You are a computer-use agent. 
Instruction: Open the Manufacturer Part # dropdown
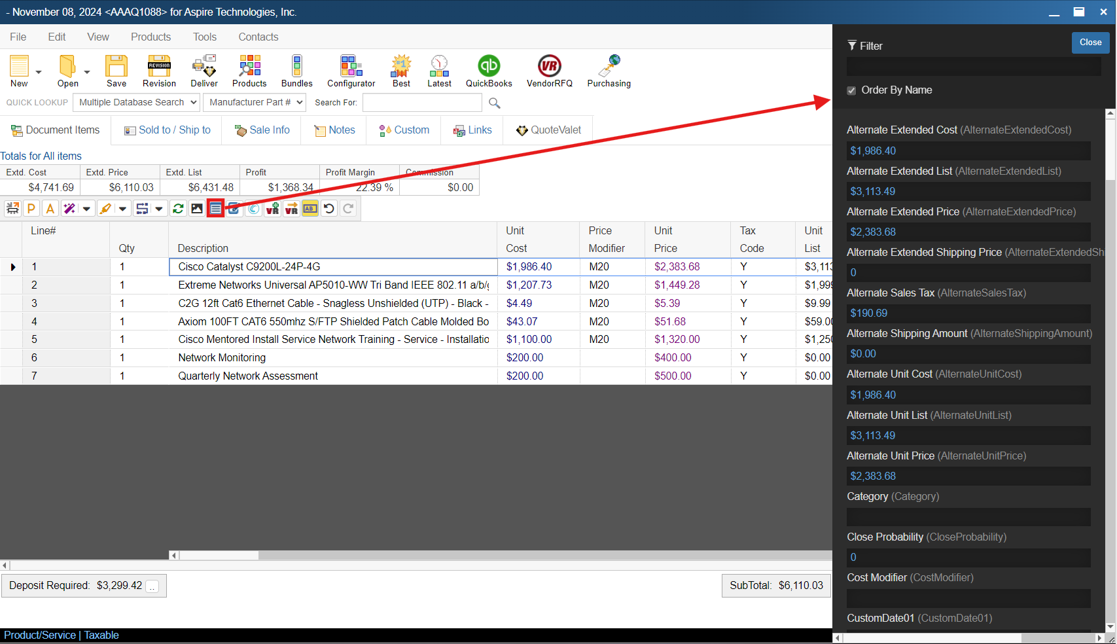[255, 103]
